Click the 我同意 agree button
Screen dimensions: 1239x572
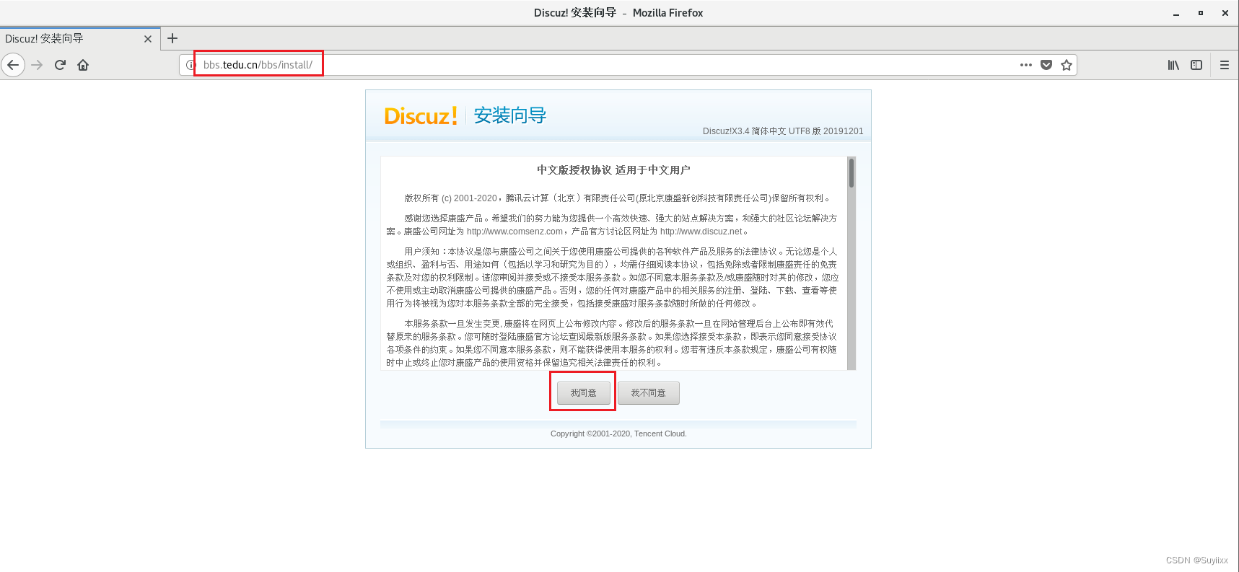click(x=584, y=393)
